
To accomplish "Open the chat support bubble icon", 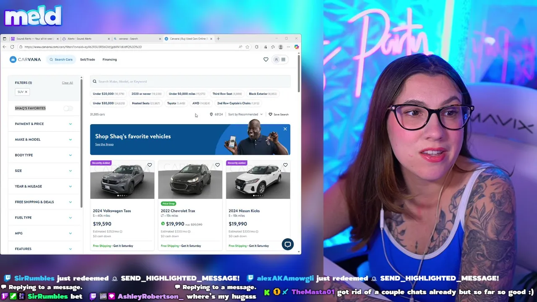I will [x=287, y=244].
